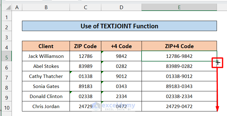This screenshot has height=116, width=227.
Task: Select column B header
Action: 46,7
